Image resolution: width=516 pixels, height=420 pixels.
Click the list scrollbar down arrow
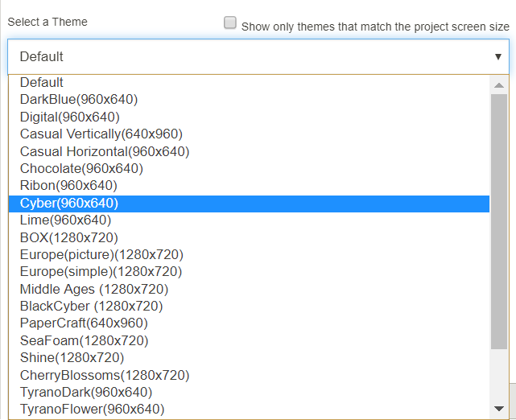pos(499,409)
